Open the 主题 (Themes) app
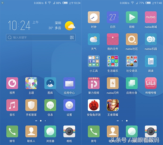 (x=31, y=83)
